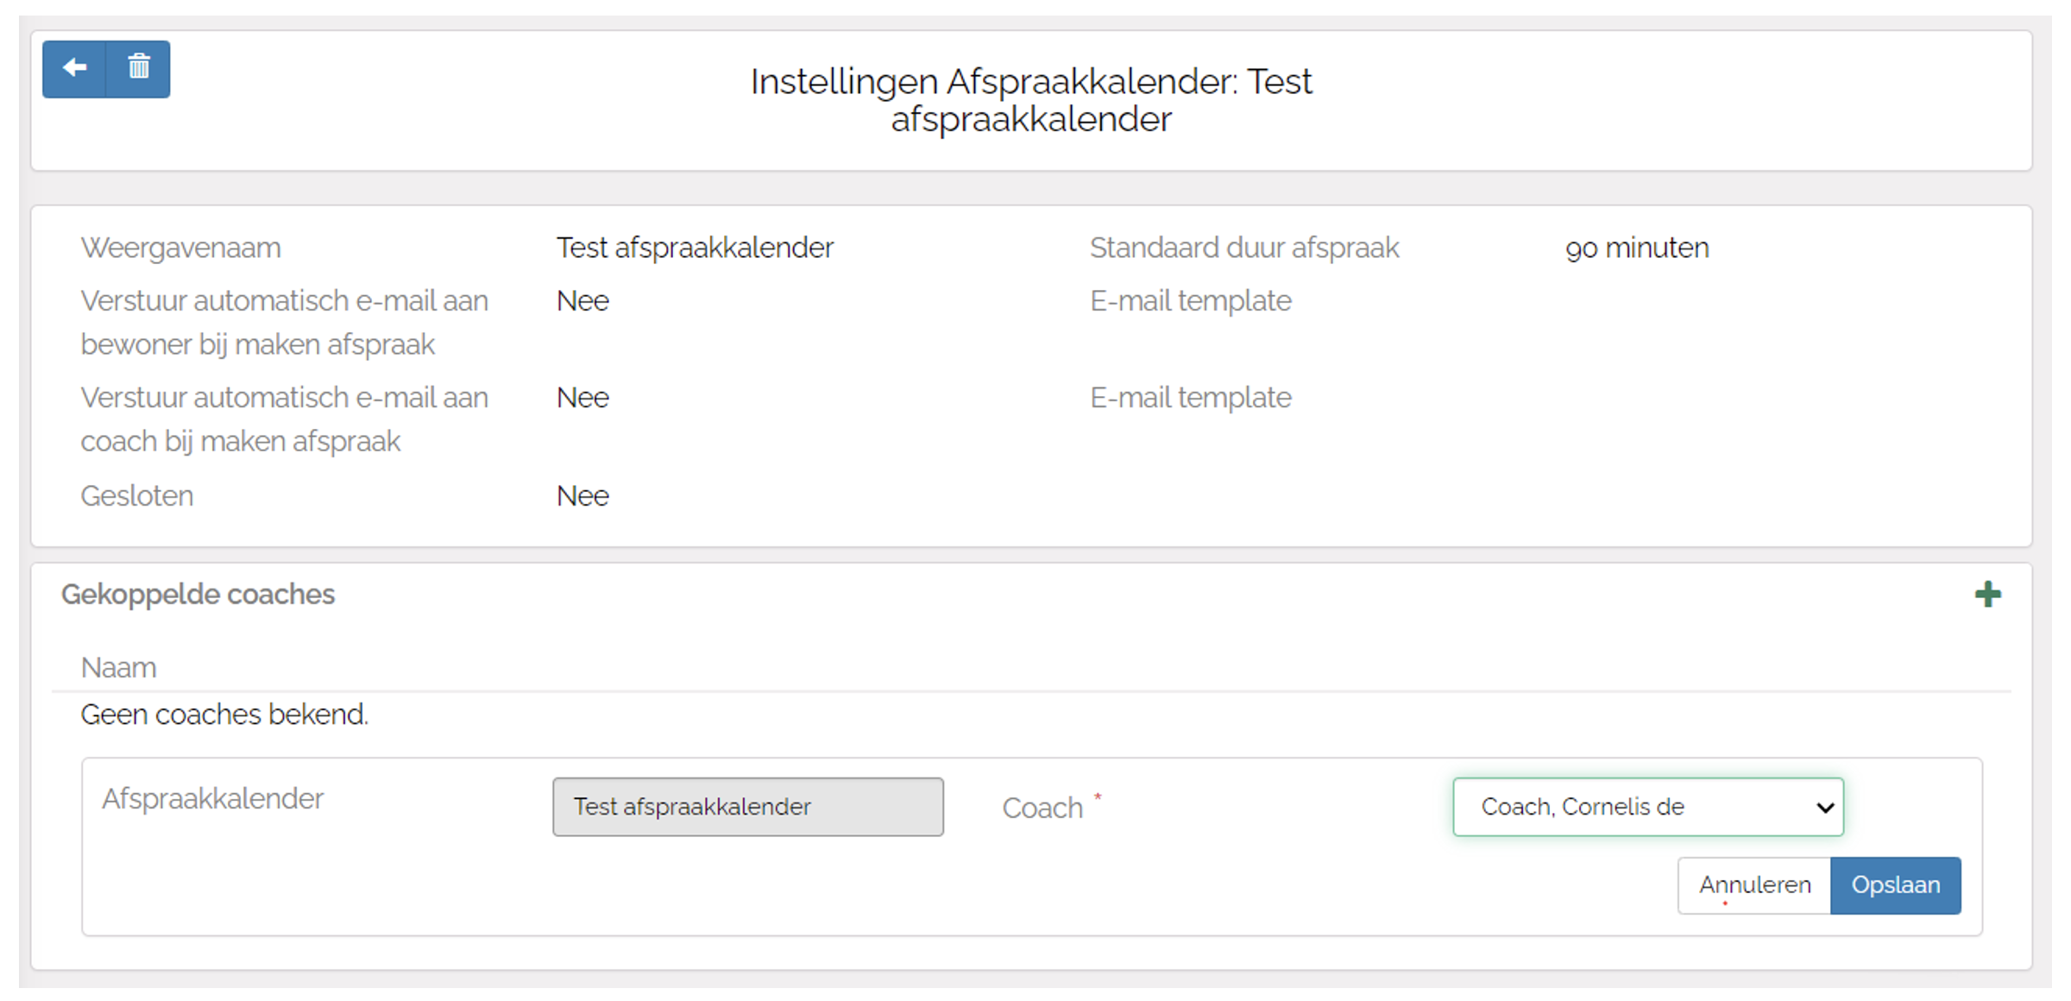This screenshot has height=1001, width=2071.
Task: Save the coach with the Opslaan button
Action: pos(1895,885)
